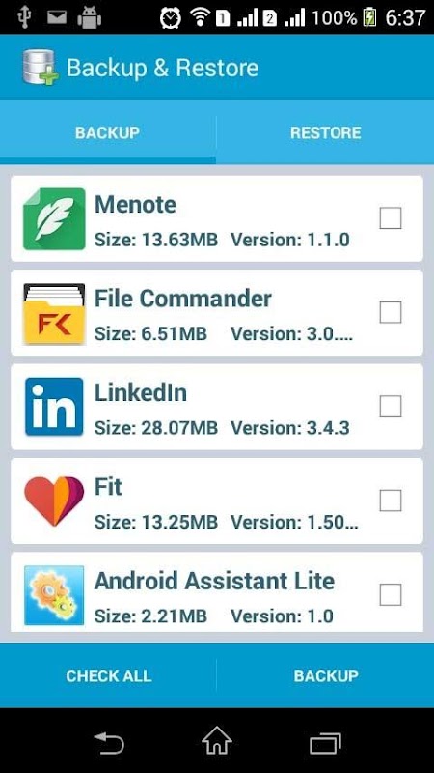Select the Android Assistant Lite checkbox
The width and height of the screenshot is (434, 773).
(391, 594)
